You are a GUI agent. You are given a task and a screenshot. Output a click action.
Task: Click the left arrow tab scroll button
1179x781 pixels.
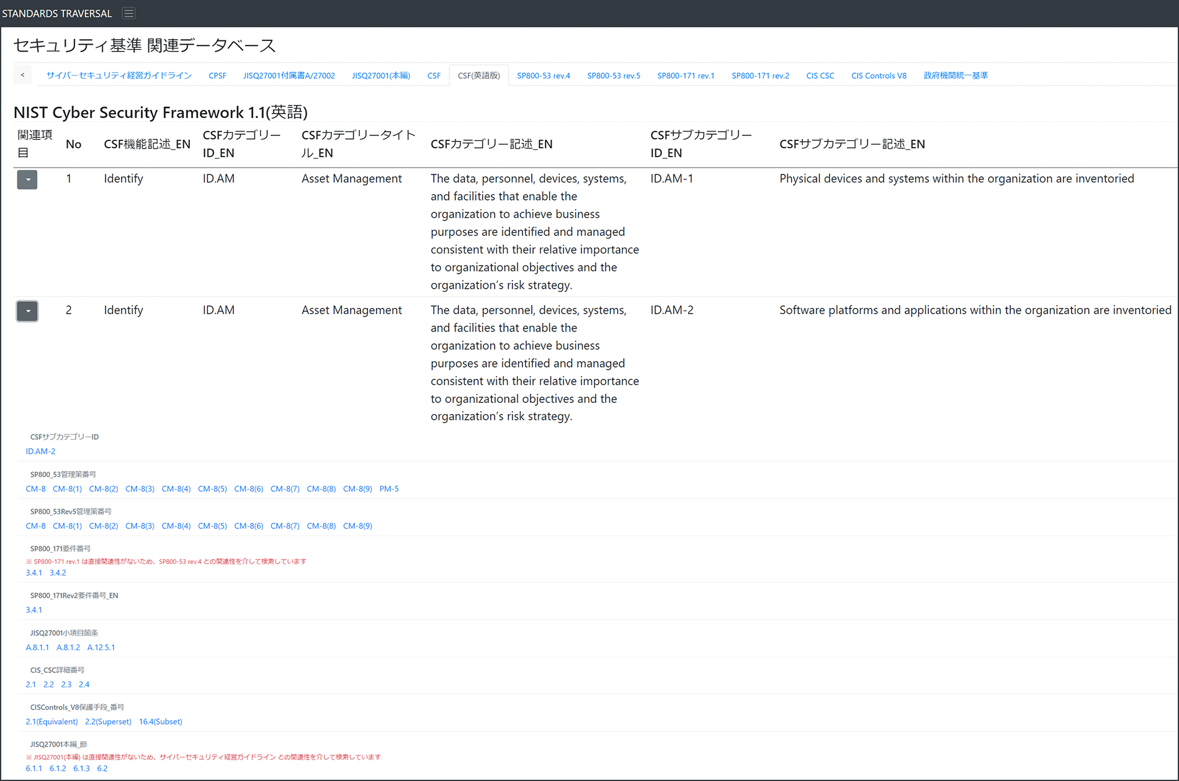[22, 74]
